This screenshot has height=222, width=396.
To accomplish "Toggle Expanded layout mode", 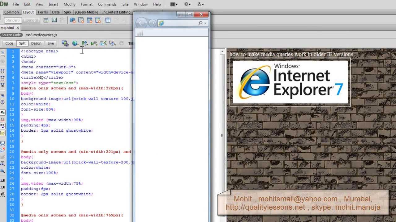I will 31,20.
